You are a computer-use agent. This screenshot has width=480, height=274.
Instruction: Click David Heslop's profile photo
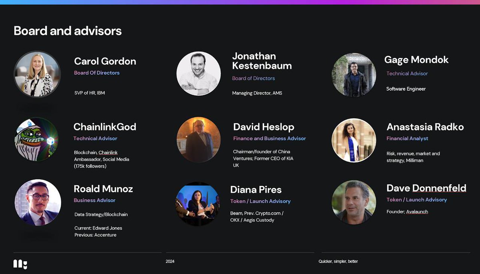[199, 140]
